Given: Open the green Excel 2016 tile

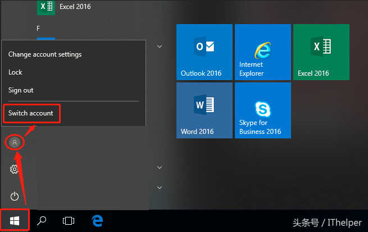Looking at the screenshot, I should click(x=321, y=52).
